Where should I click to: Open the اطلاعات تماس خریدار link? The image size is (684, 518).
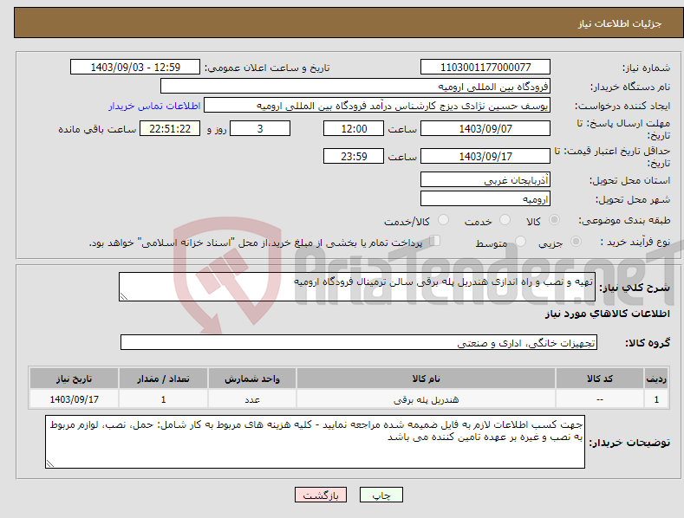coord(154,106)
